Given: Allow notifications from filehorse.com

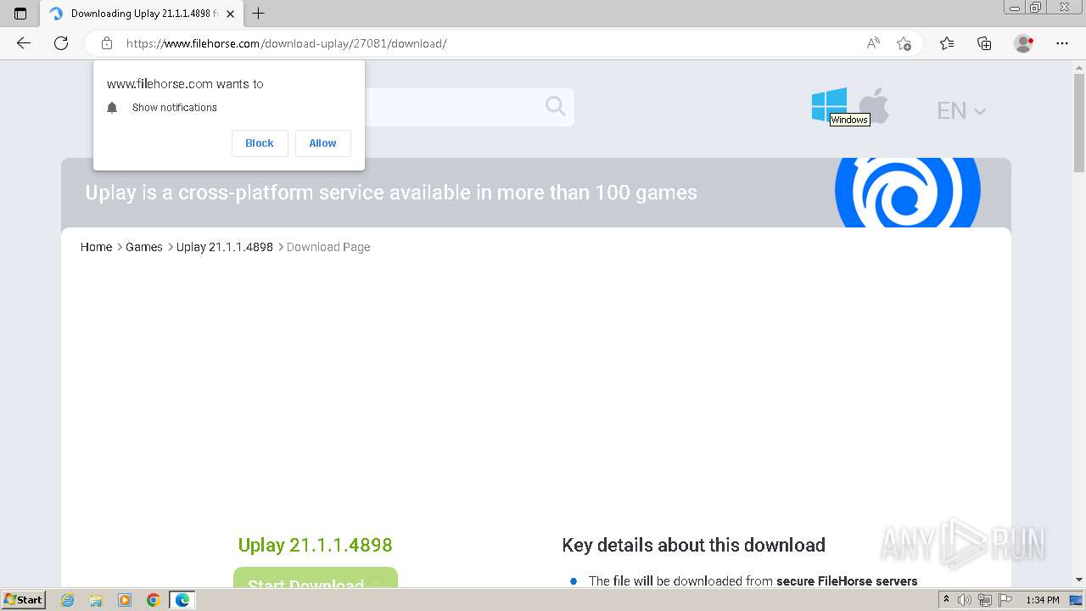Looking at the screenshot, I should point(322,143).
